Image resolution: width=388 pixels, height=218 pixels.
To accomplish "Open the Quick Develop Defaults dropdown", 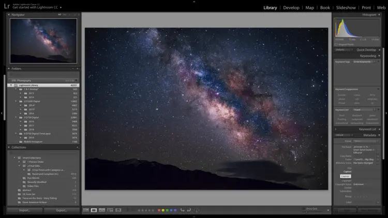I will (x=344, y=50).
